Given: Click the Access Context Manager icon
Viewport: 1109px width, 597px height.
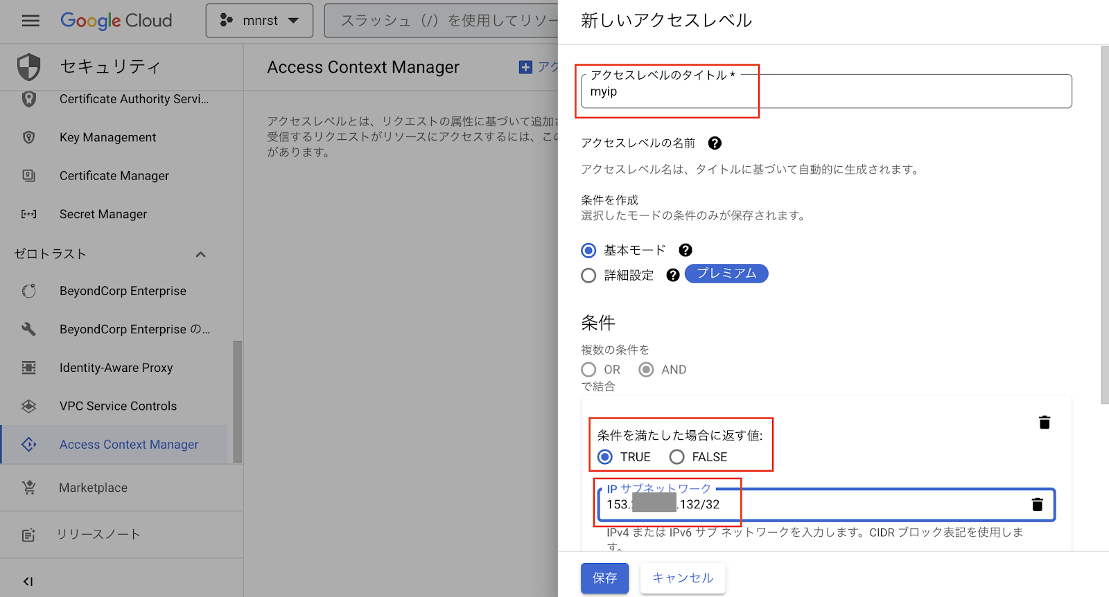Looking at the screenshot, I should [x=28, y=445].
